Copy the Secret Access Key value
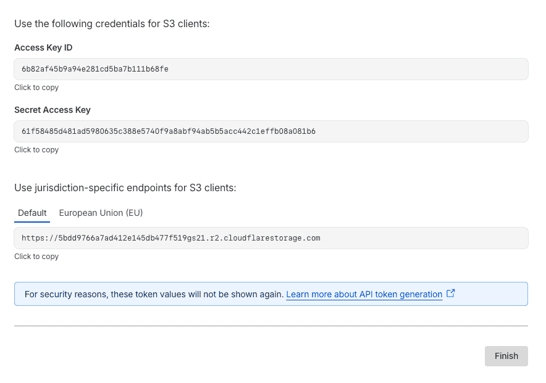This screenshot has height=383, width=546. pos(168,131)
